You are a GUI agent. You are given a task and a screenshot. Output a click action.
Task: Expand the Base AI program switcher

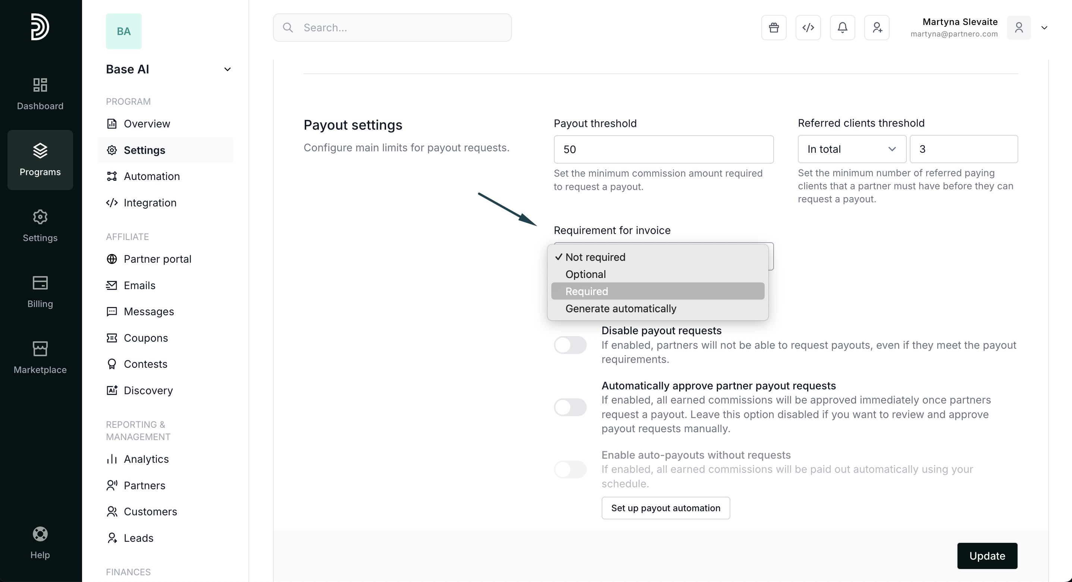tap(227, 69)
